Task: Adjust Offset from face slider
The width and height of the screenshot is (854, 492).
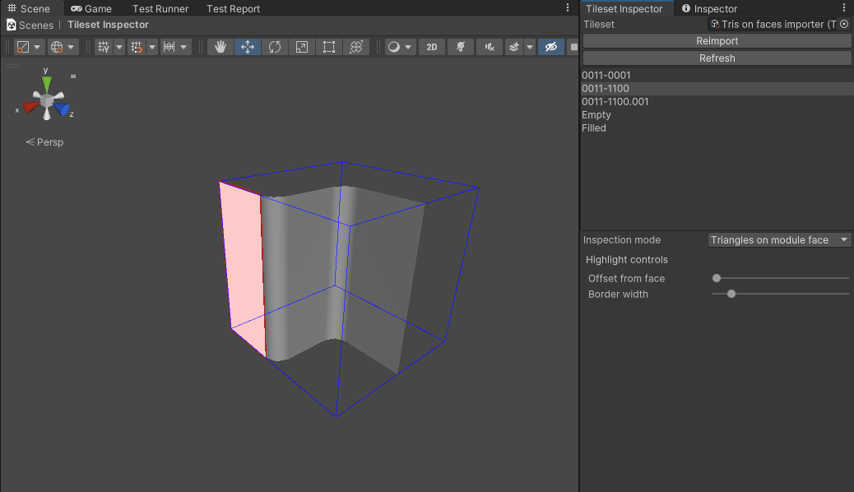Action: pyautogui.click(x=780, y=278)
